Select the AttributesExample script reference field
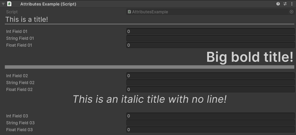The height and width of the screenshot is (135, 296). [210, 12]
